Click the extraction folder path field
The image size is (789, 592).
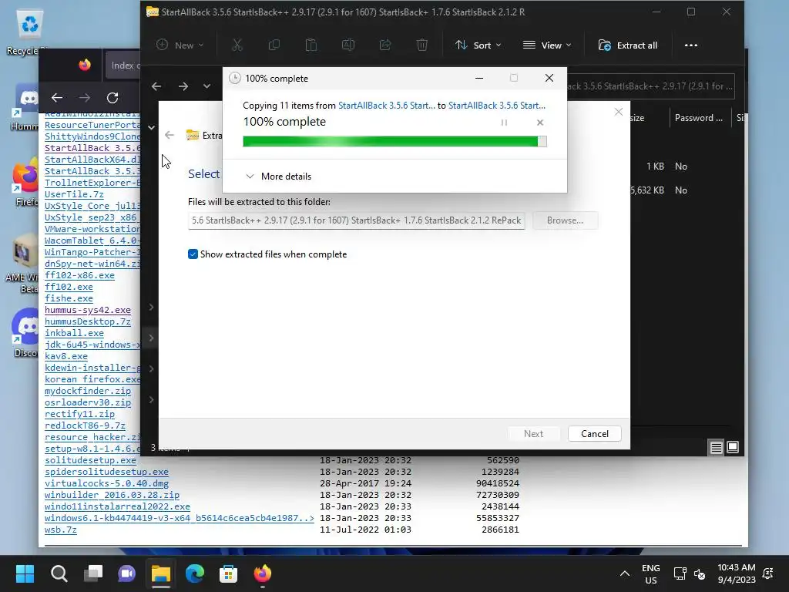click(356, 220)
